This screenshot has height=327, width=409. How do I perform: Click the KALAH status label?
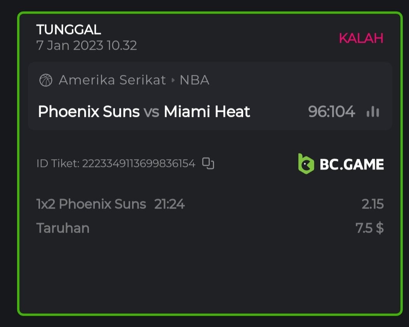tap(361, 38)
